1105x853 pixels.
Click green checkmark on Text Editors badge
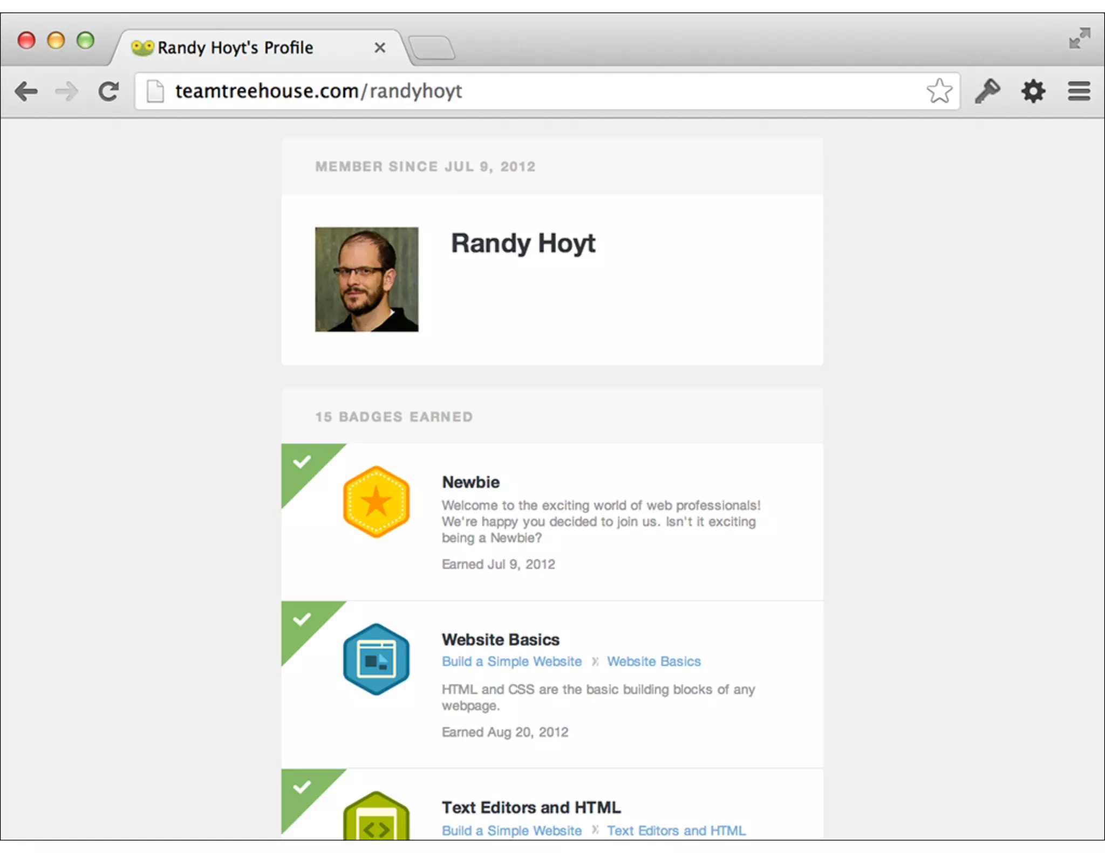[302, 787]
